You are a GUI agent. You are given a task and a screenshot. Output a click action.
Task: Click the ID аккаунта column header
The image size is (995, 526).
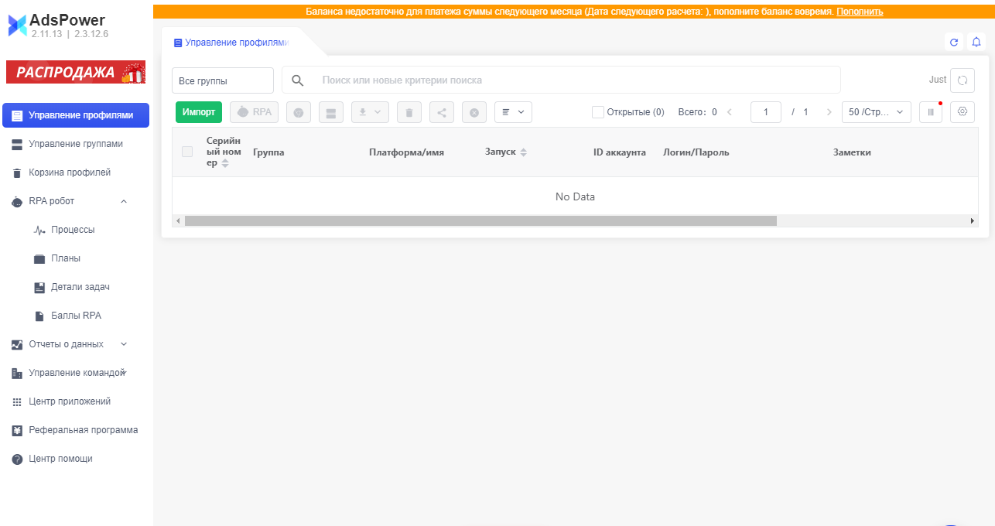click(620, 152)
